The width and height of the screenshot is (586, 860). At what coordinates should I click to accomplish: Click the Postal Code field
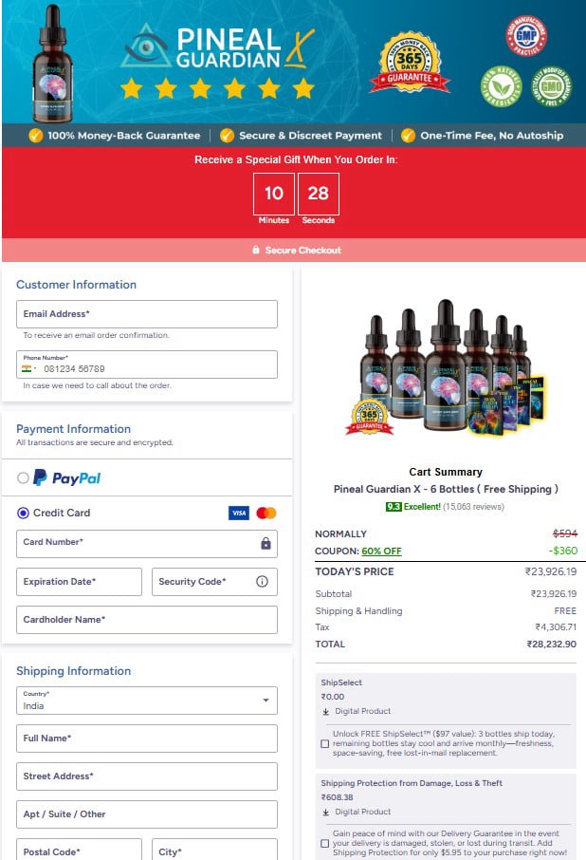pos(79,849)
